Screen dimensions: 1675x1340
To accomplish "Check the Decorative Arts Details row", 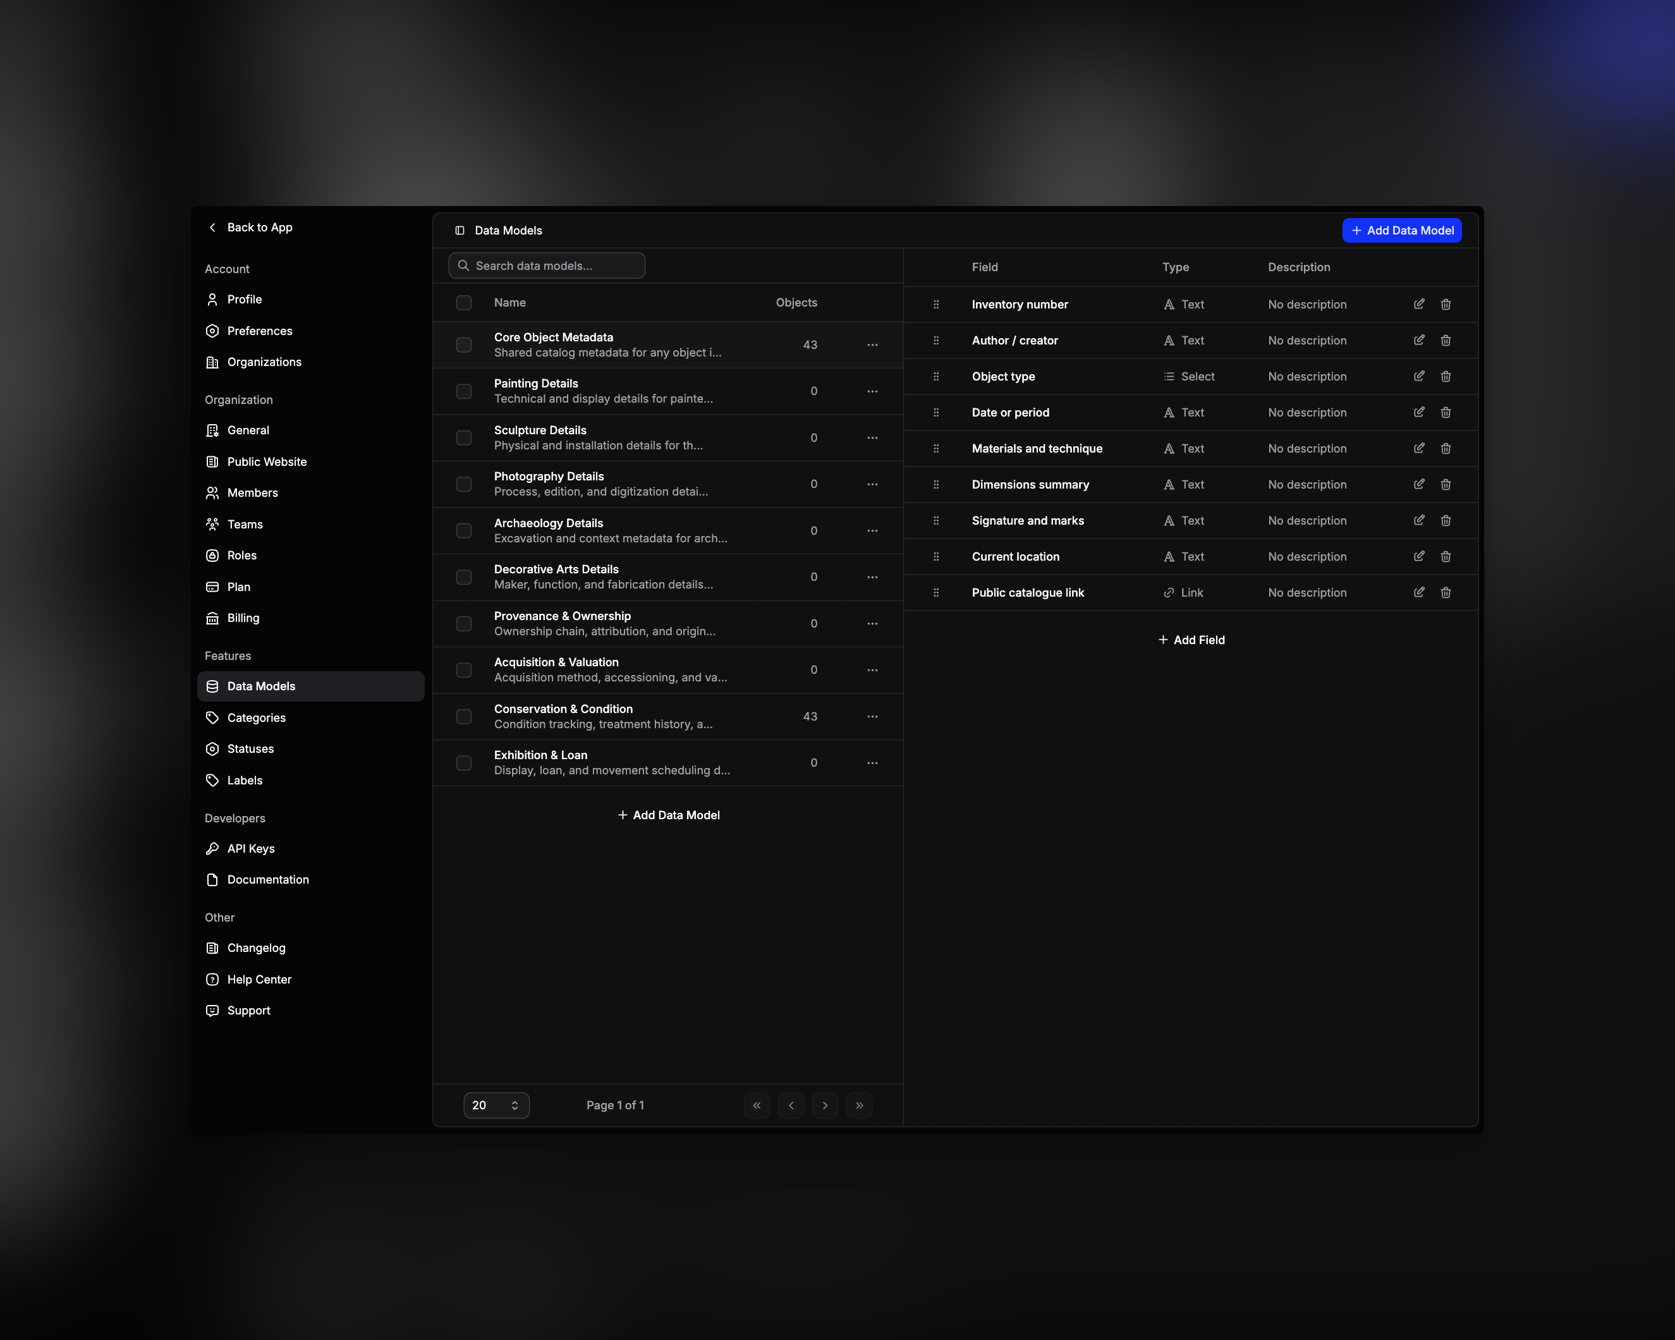I will (463, 576).
